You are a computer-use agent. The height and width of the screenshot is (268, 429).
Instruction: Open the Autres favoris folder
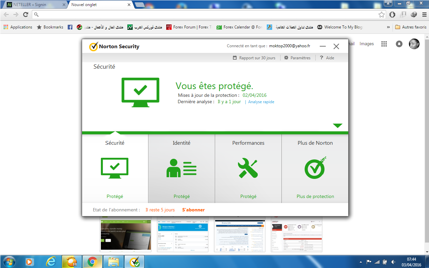(x=411, y=27)
